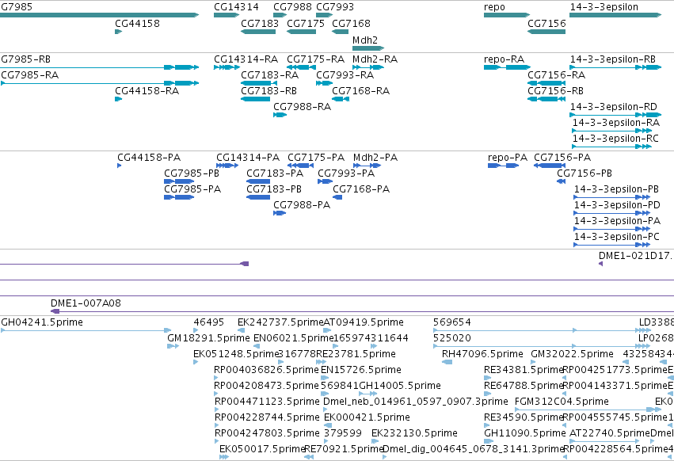Select transcript CG7175-RA

tap(316, 59)
